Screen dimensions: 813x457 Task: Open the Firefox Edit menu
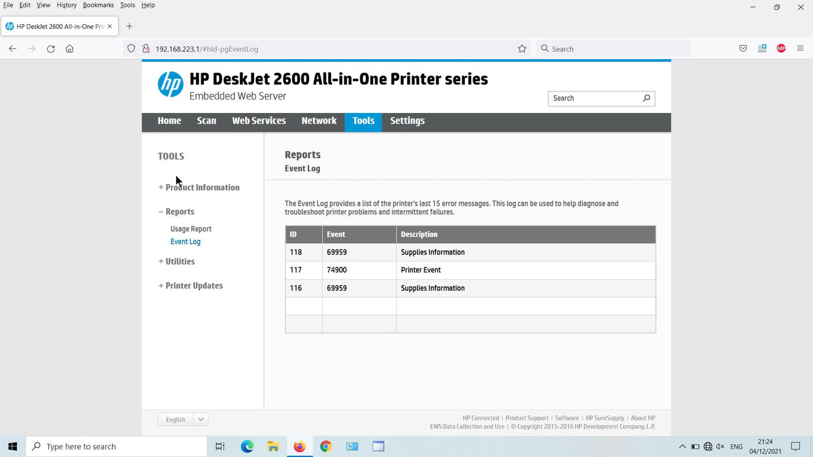(25, 5)
